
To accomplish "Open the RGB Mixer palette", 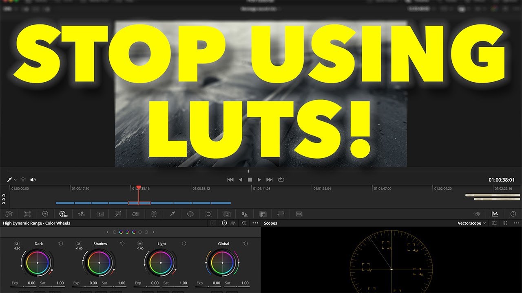I will 82,214.
